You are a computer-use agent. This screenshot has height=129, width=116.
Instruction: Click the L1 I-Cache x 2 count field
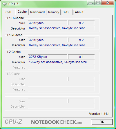pyautogui.click(x=81, y=40)
